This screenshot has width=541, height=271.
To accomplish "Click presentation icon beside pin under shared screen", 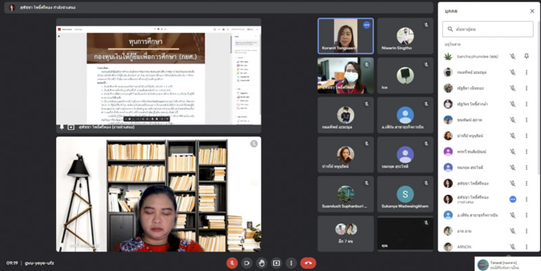I will click(x=71, y=127).
